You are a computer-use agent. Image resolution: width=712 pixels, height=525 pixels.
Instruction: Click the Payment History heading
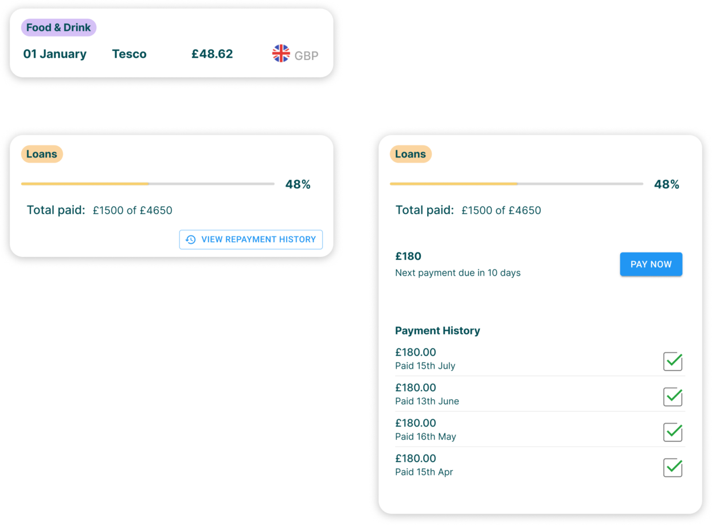click(x=437, y=330)
